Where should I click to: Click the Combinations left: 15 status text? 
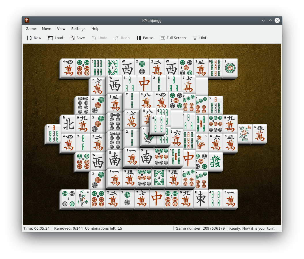click(x=104, y=228)
